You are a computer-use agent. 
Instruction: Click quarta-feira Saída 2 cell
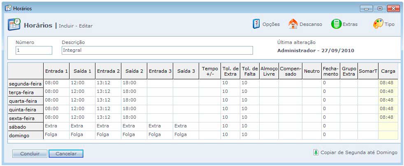134,100
